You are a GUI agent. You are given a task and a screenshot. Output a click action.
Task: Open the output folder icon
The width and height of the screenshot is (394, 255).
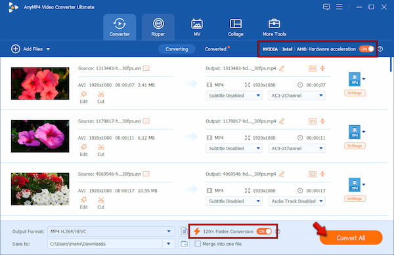184,244
